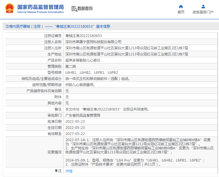Click the 2022-07-14 change record text
Viewport: 219px width, 177px height.
coord(139,146)
